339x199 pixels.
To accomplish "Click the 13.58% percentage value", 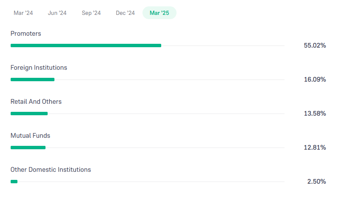I will click(x=315, y=114).
